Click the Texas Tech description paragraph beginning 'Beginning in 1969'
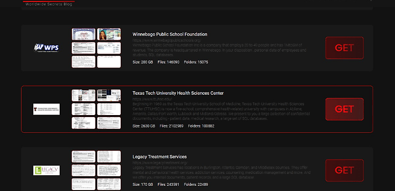This screenshot has height=191, width=395. tap(221, 111)
